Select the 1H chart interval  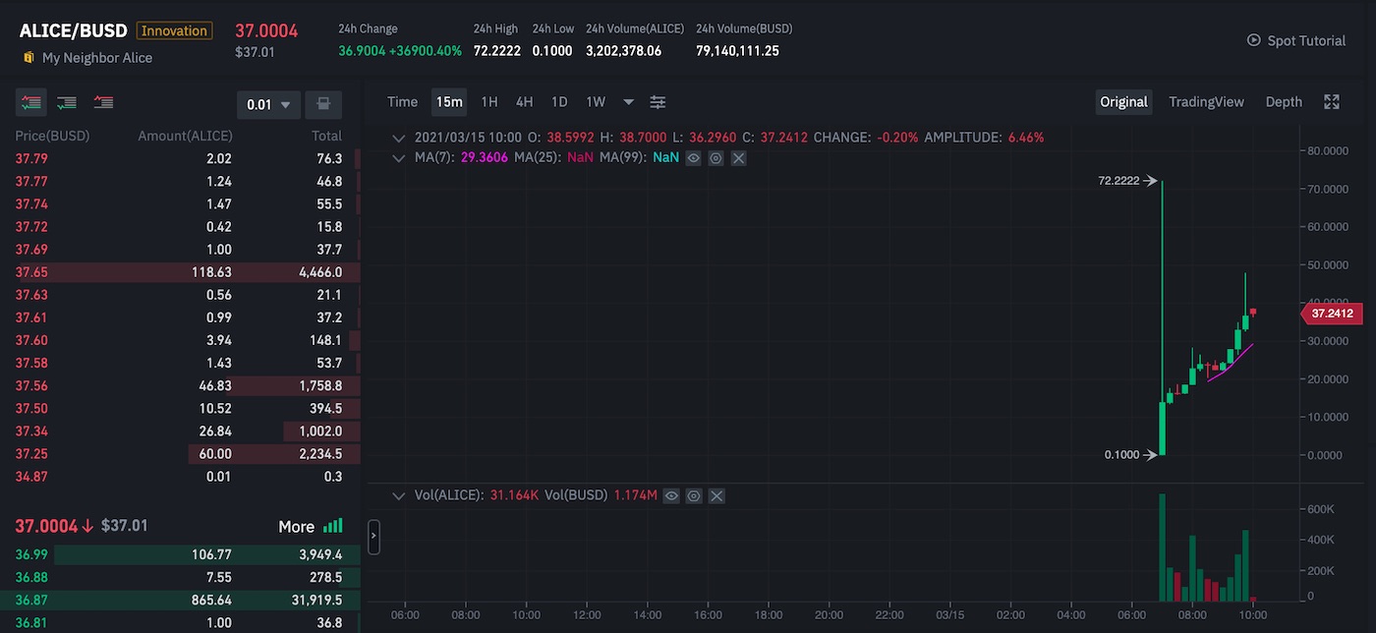click(x=489, y=102)
